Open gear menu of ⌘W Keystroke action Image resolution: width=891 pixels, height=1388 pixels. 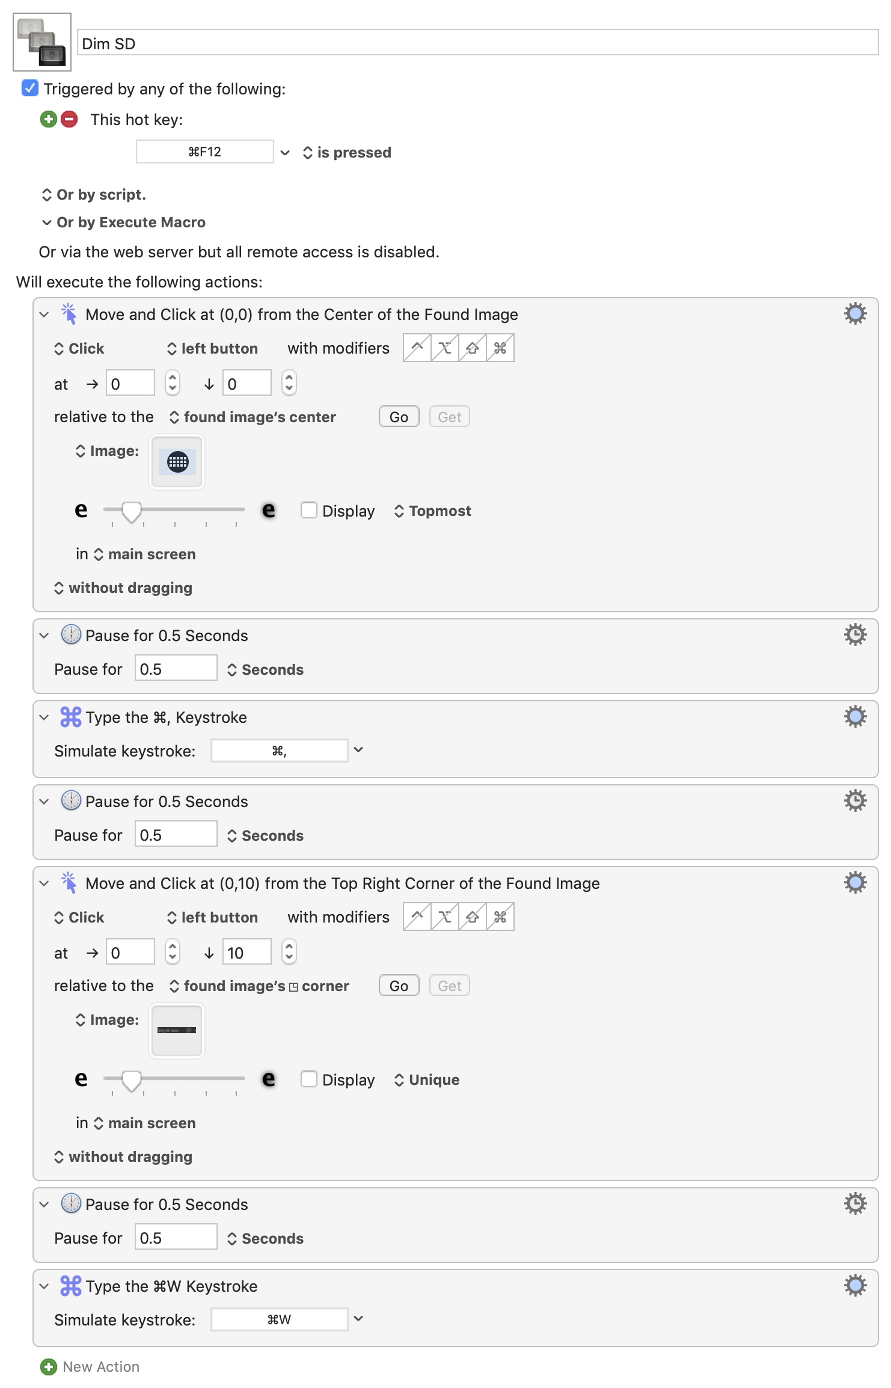[x=855, y=1285]
